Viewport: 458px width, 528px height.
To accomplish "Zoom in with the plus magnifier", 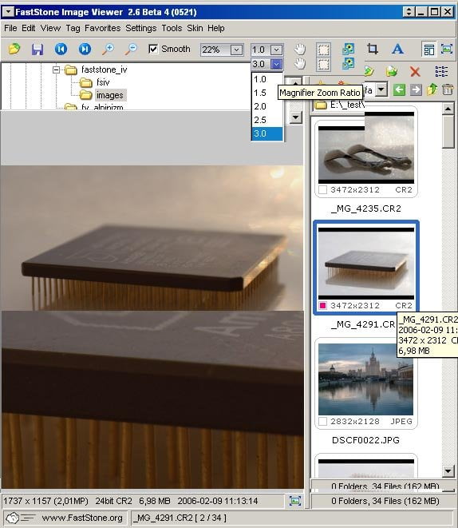I will point(108,50).
